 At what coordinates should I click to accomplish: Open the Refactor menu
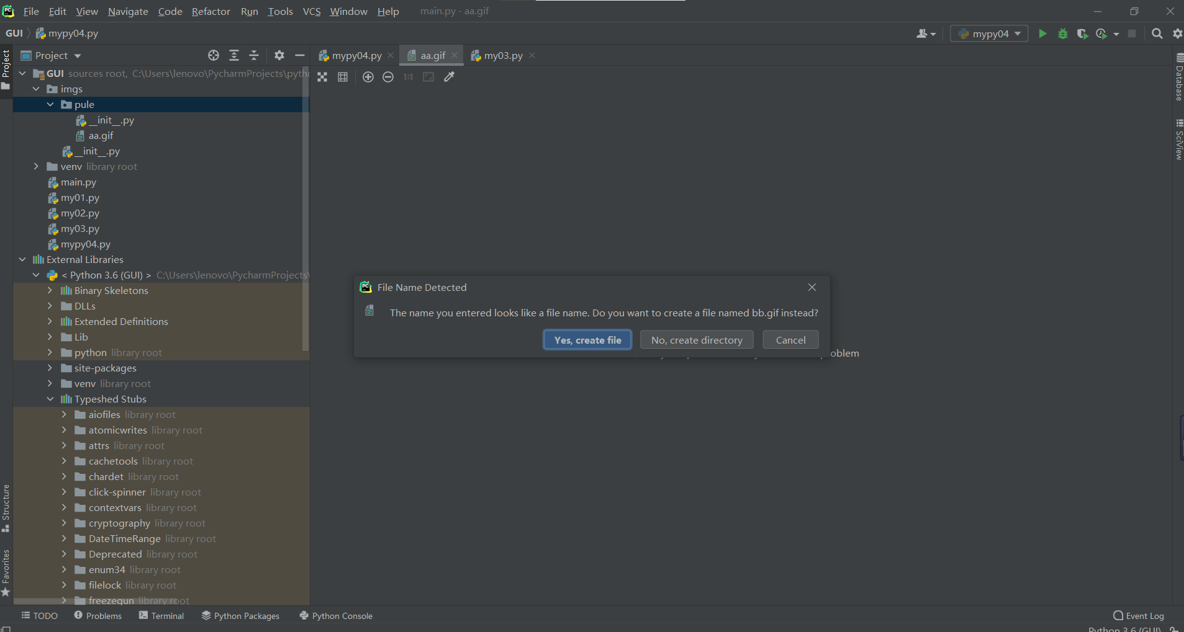point(210,11)
